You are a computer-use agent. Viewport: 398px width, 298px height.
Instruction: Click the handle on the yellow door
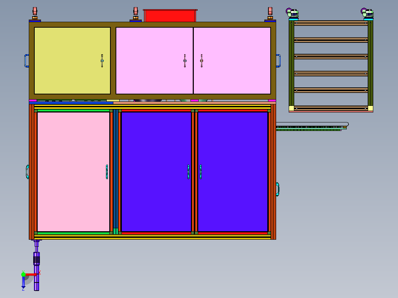[102, 61]
